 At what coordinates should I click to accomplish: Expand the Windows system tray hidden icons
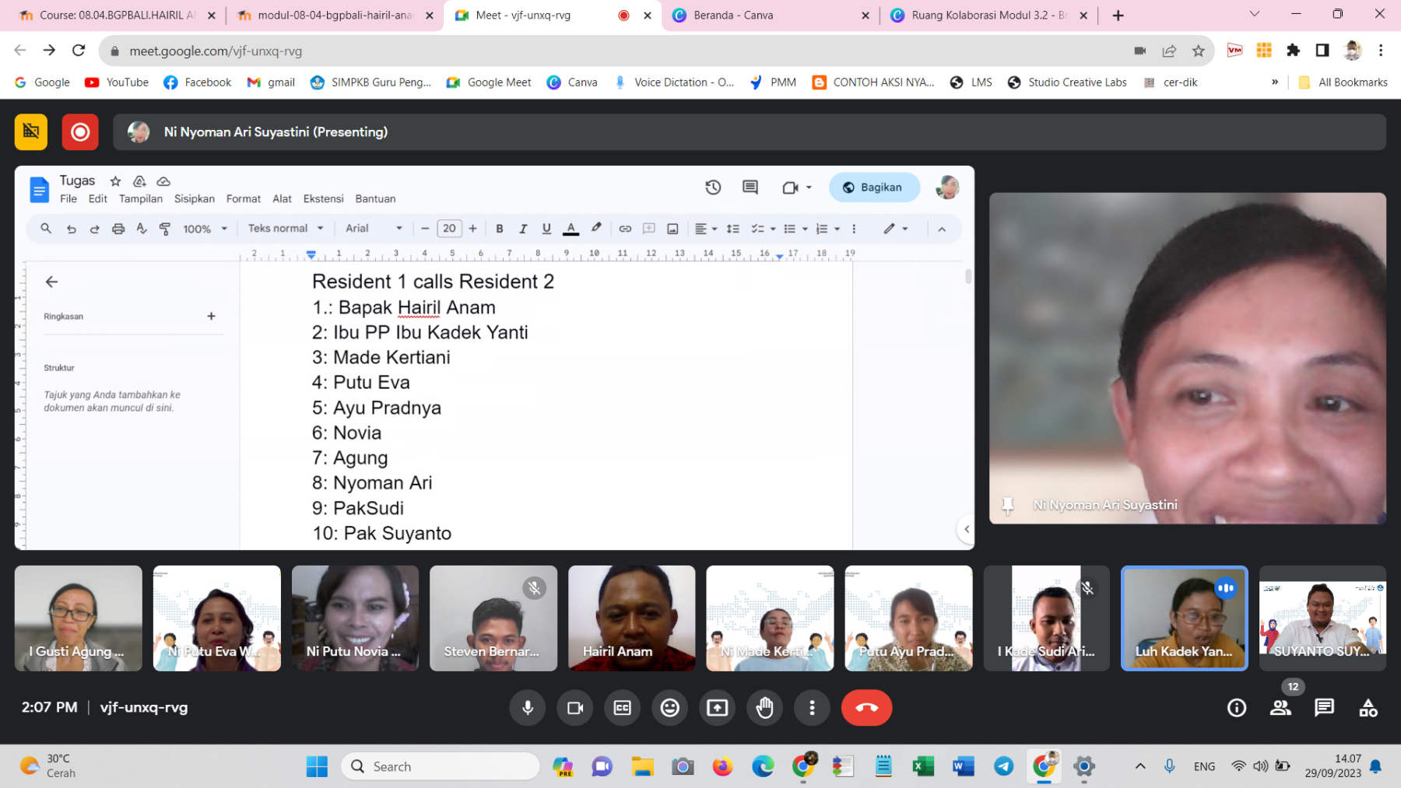pos(1139,766)
